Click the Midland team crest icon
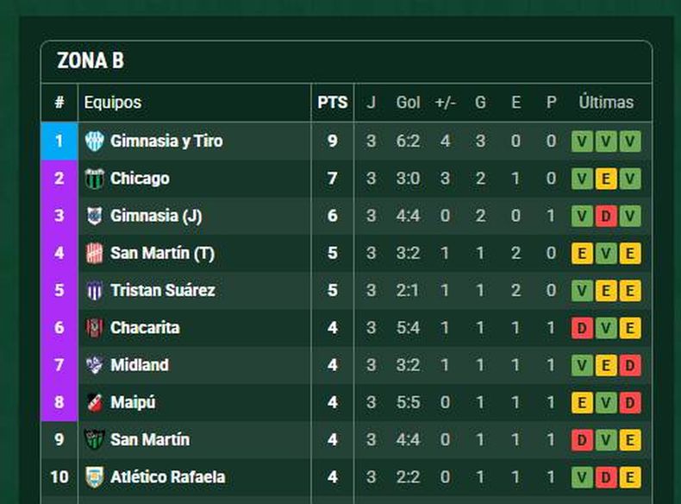Viewport: 681px width, 504px height. (94, 365)
